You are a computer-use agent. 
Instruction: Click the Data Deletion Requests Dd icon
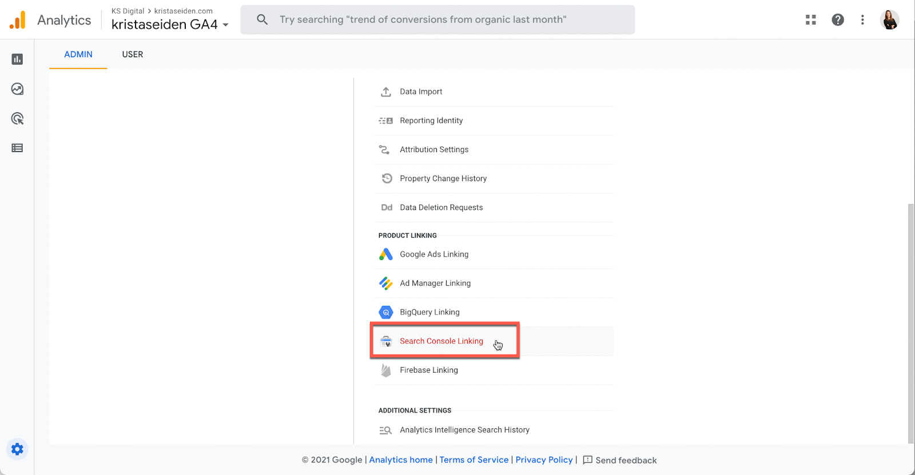[387, 207]
